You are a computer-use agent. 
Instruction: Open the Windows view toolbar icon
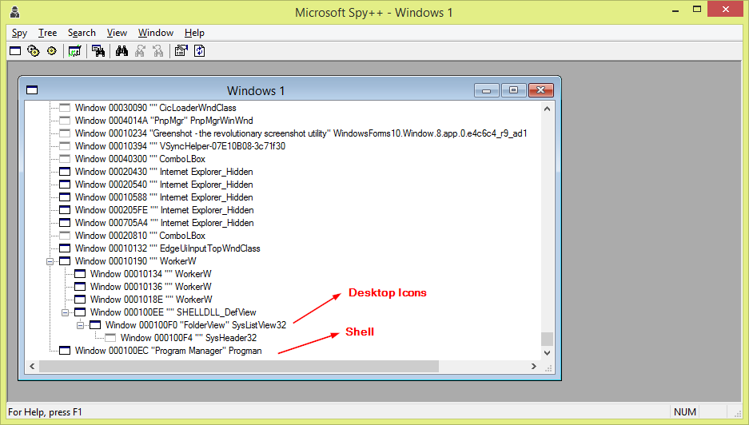pos(15,50)
